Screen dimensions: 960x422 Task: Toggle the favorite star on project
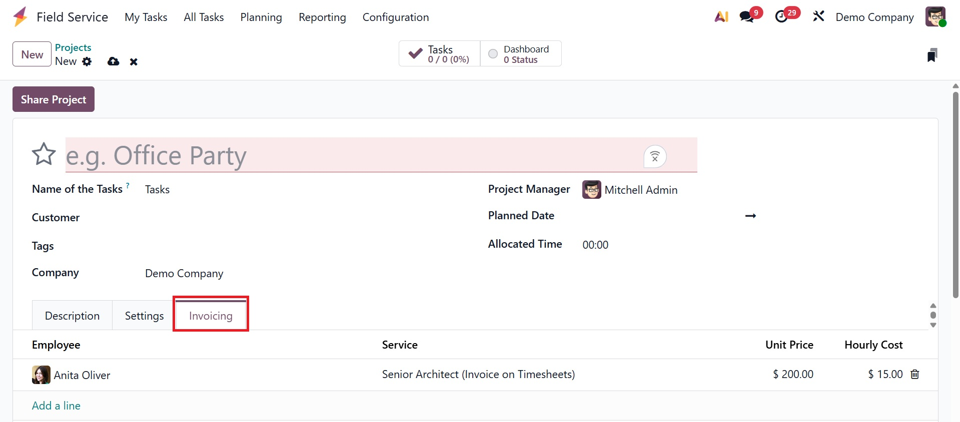(44, 154)
